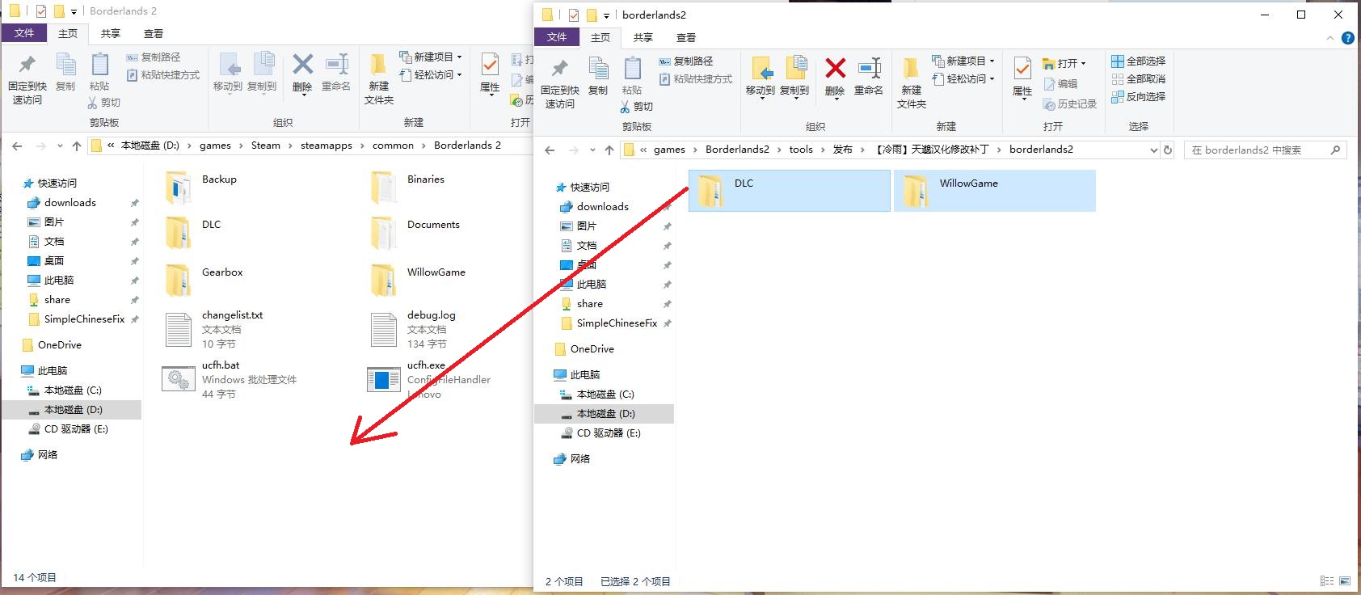Click Delete (删除) in Borderlands 2 window ribbon
Screen dimensions: 1361x595
click(x=302, y=73)
